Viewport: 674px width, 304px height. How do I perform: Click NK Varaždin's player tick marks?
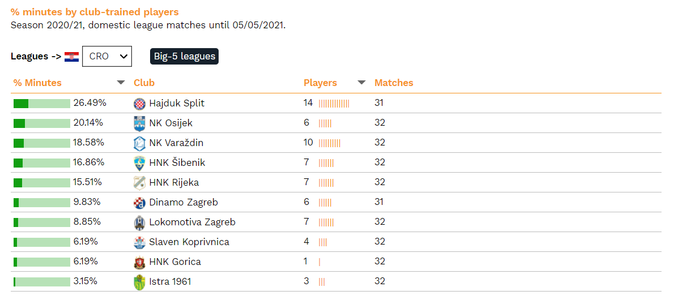click(329, 143)
